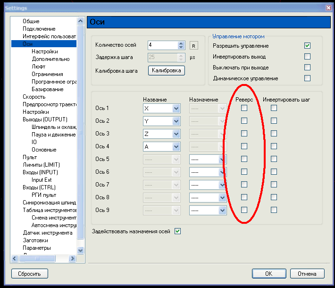Open 'Люфт' subsection under Оси
Screen dimensions: 335x288
(39, 67)
